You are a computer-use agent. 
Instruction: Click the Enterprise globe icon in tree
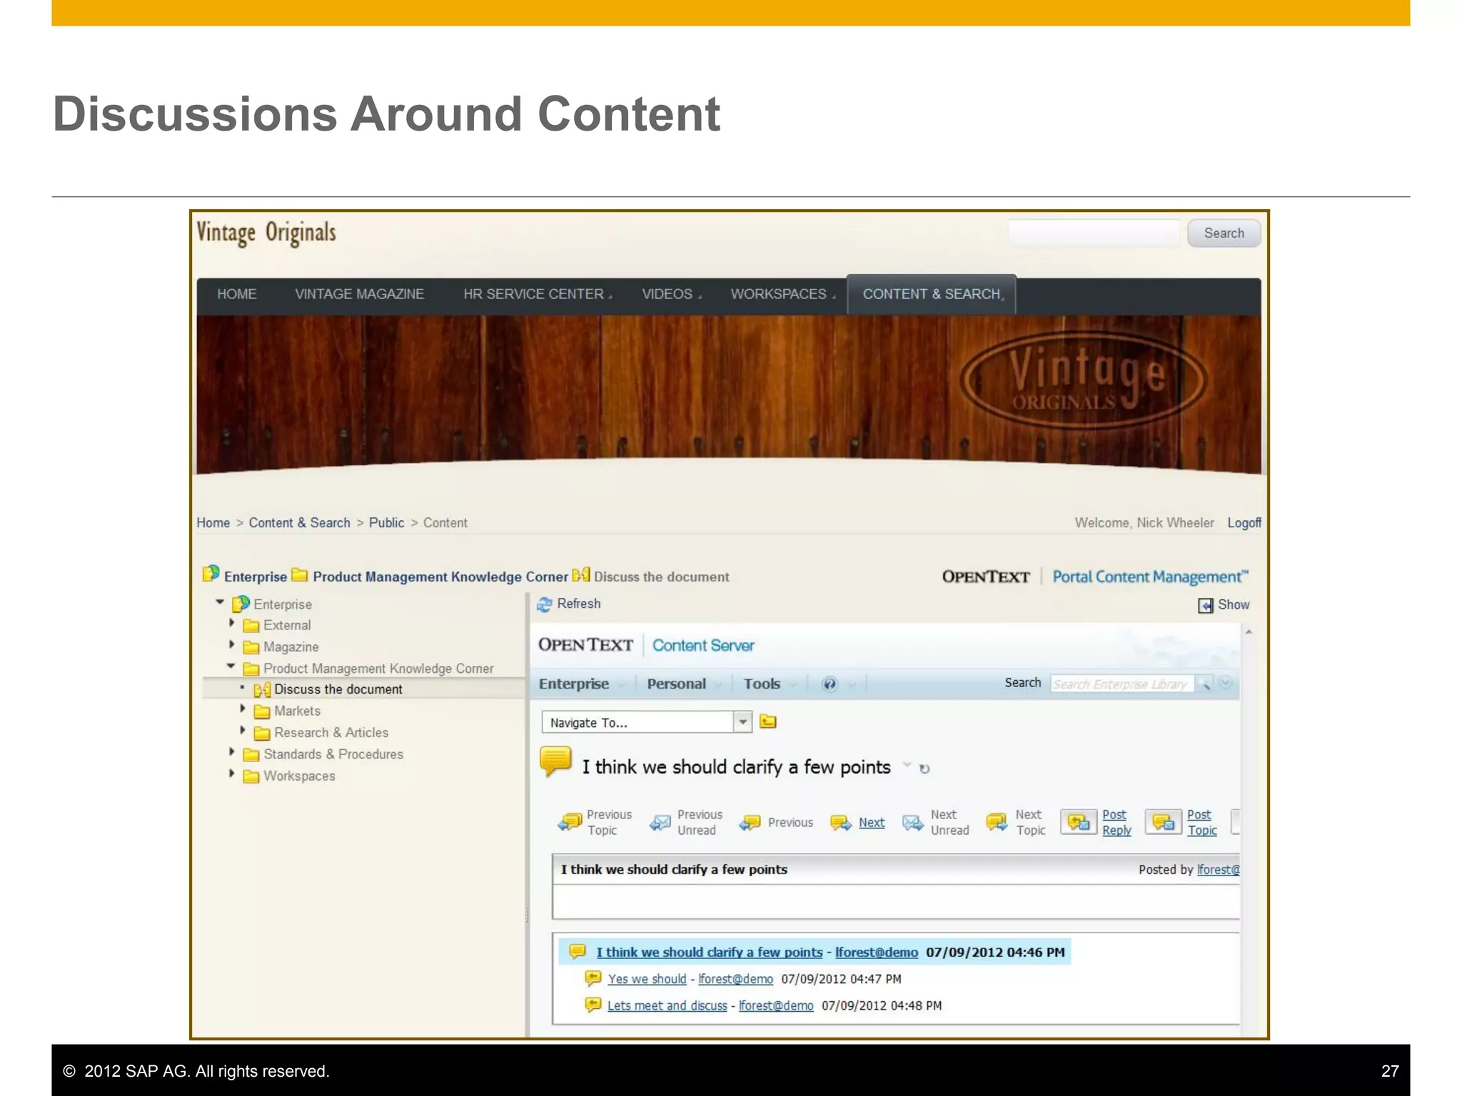point(241,604)
